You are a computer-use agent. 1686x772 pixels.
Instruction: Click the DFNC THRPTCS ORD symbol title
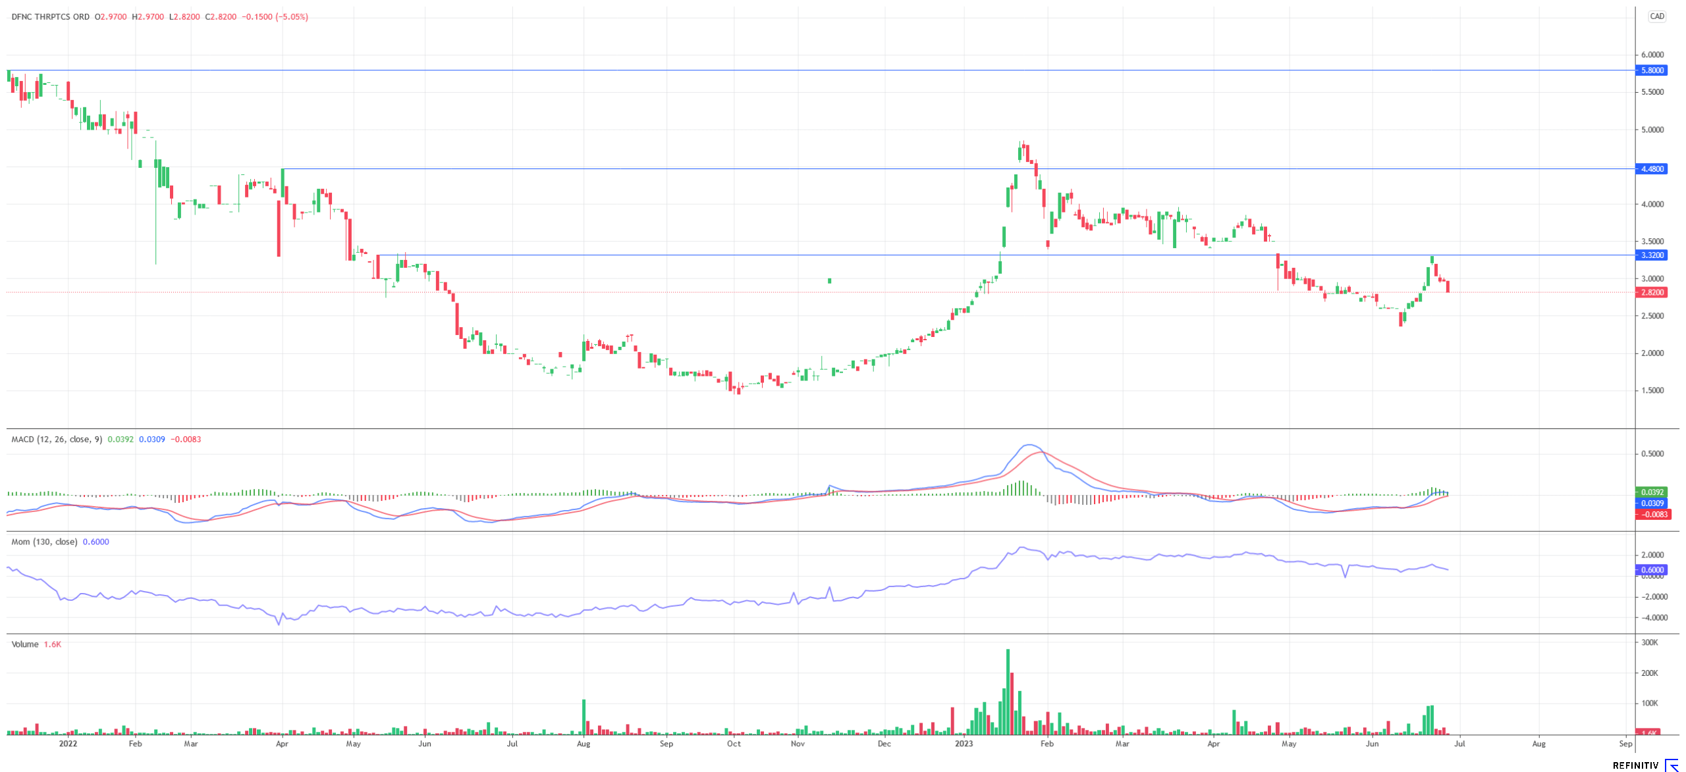click(50, 17)
